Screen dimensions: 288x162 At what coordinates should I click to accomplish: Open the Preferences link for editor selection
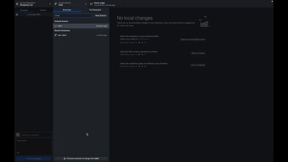[x=144, y=39]
